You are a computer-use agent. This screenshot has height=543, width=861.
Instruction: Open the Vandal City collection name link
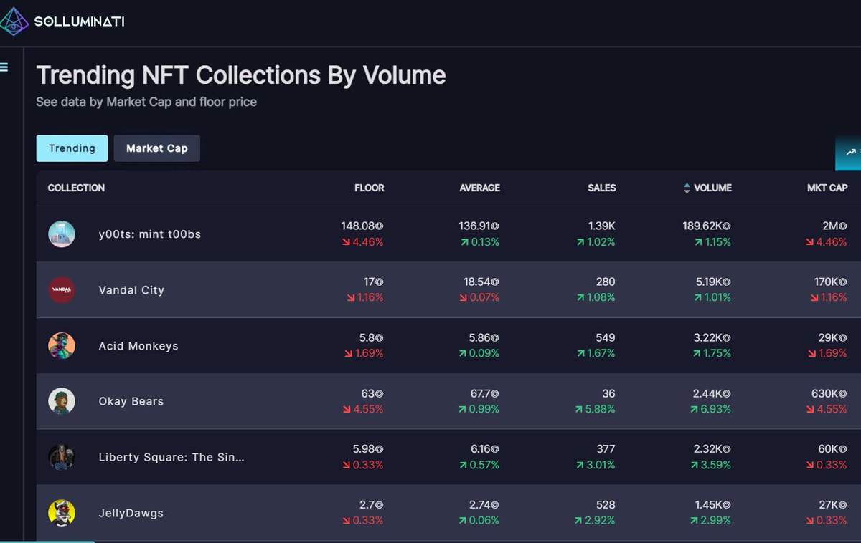pyautogui.click(x=131, y=290)
